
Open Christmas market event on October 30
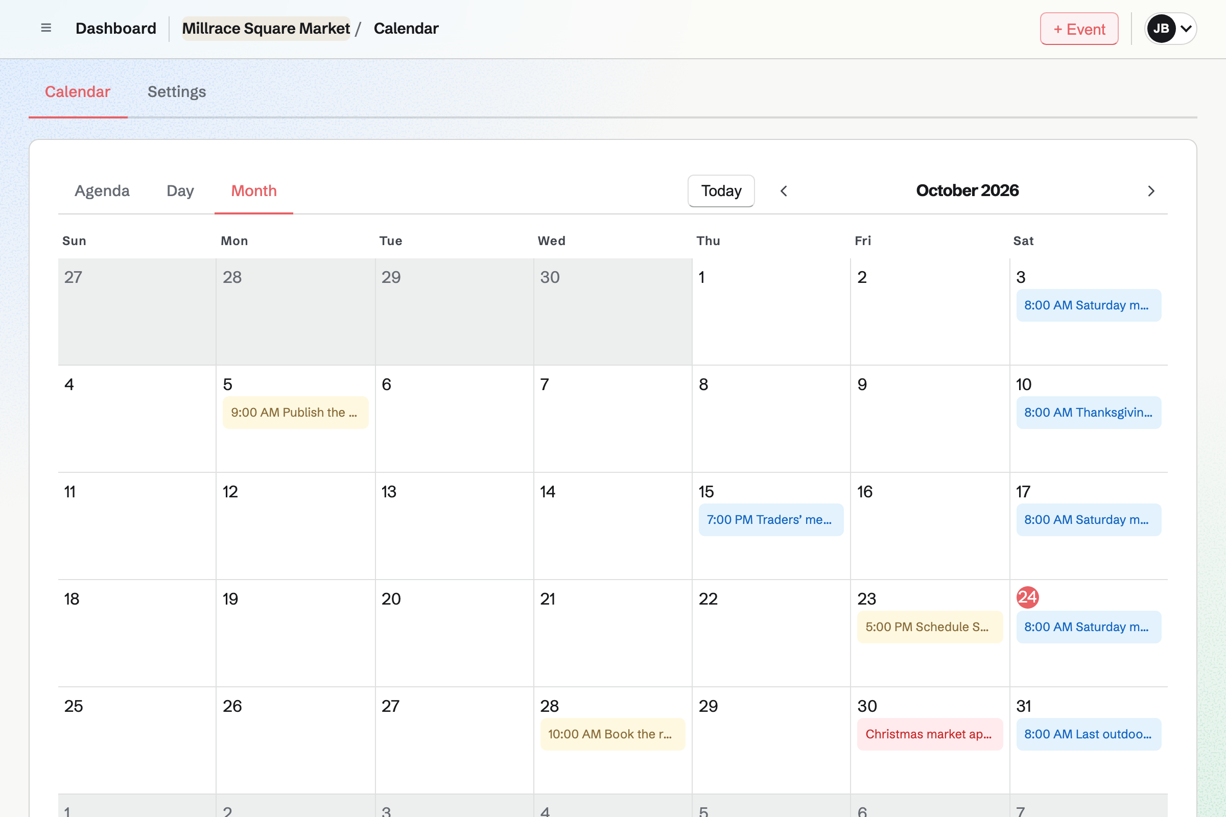point(930,735)
